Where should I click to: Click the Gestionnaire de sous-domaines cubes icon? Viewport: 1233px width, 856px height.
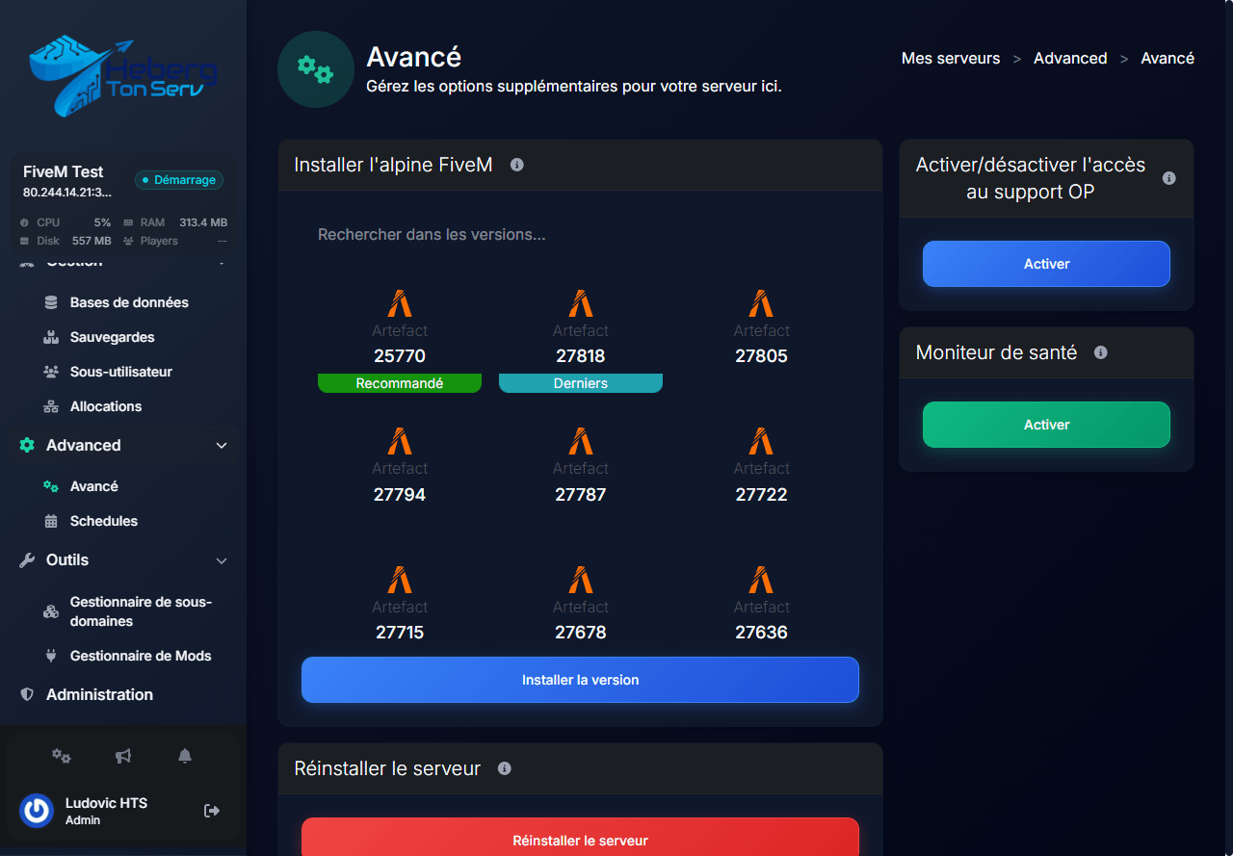(x=51, y=611)
